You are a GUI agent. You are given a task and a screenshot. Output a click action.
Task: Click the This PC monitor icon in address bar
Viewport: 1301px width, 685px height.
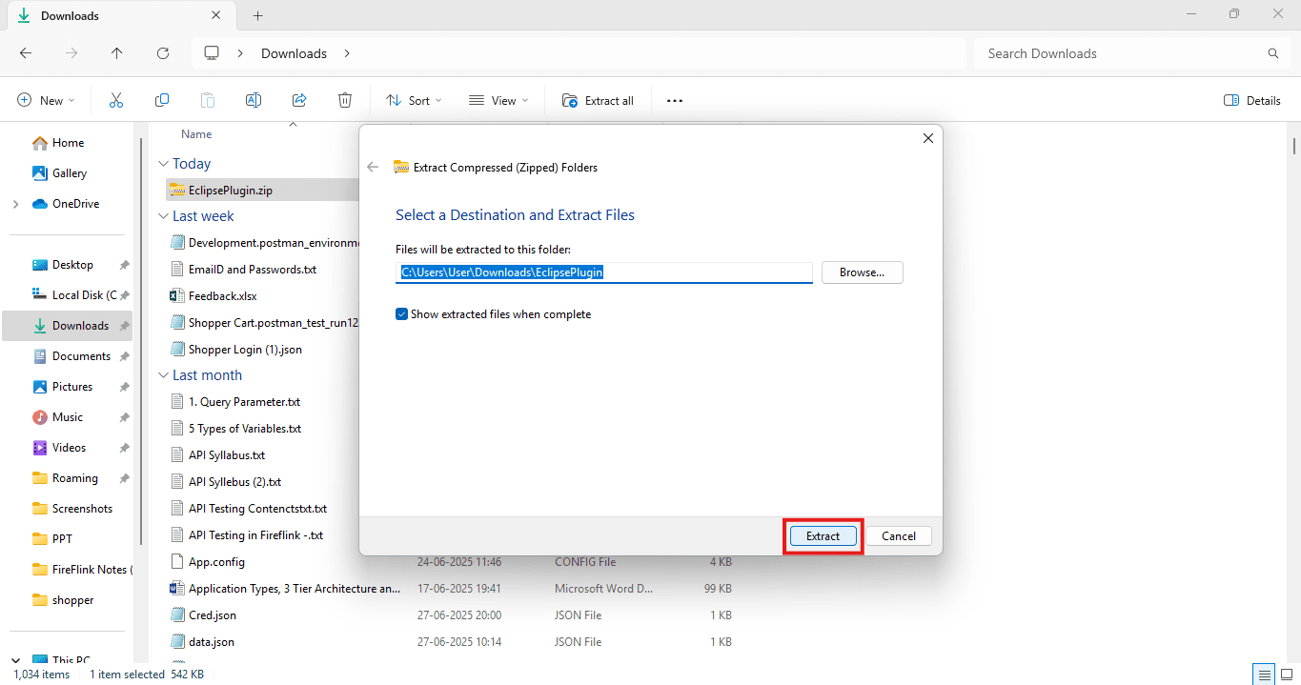coord(212,53)
